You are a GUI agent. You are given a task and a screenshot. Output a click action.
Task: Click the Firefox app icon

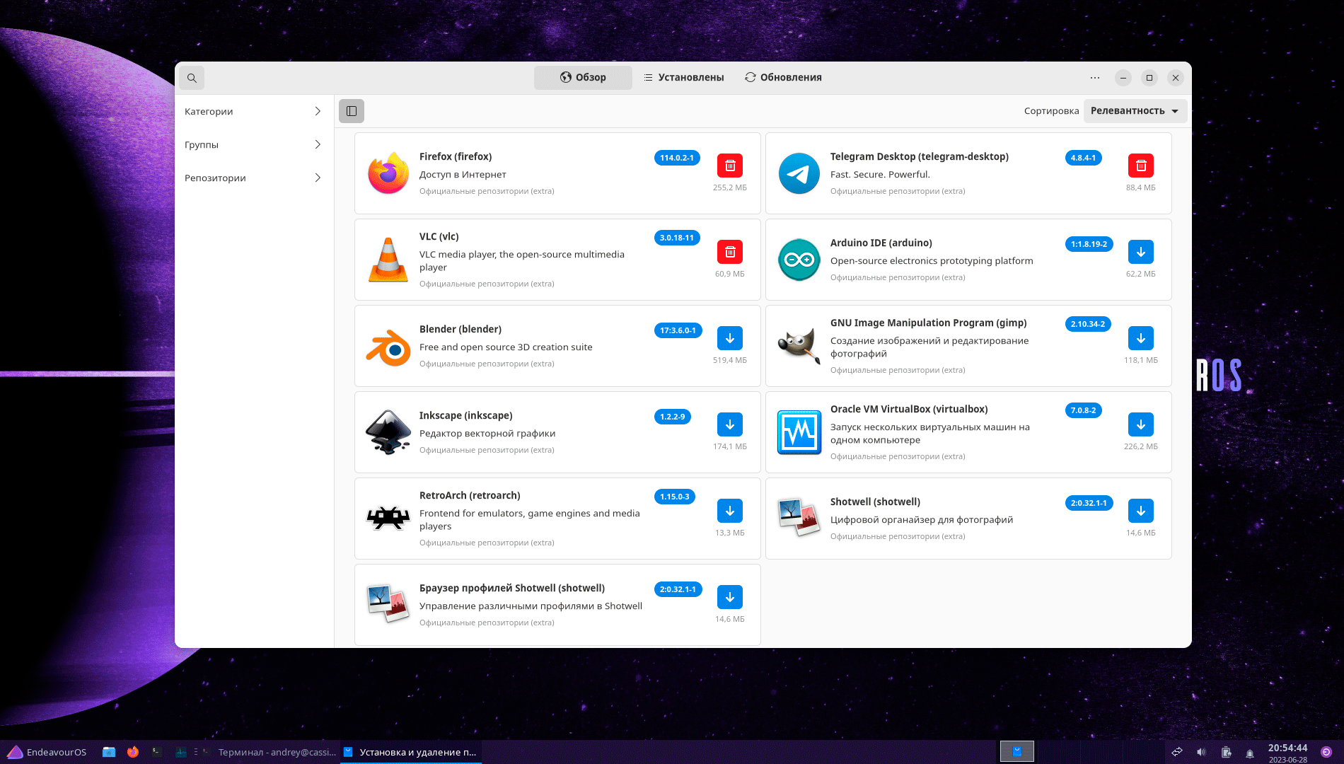388,173
